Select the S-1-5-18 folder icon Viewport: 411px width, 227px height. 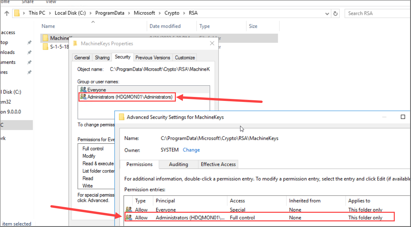tap(46, 47)
